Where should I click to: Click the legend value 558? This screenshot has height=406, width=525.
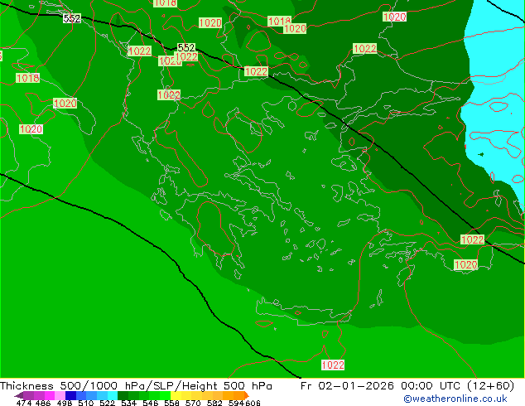(171, 403)
